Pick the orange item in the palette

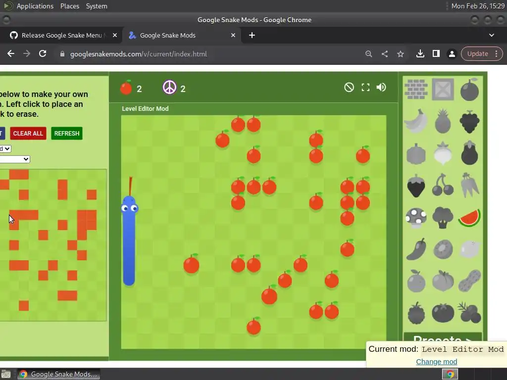pos(416,281)
